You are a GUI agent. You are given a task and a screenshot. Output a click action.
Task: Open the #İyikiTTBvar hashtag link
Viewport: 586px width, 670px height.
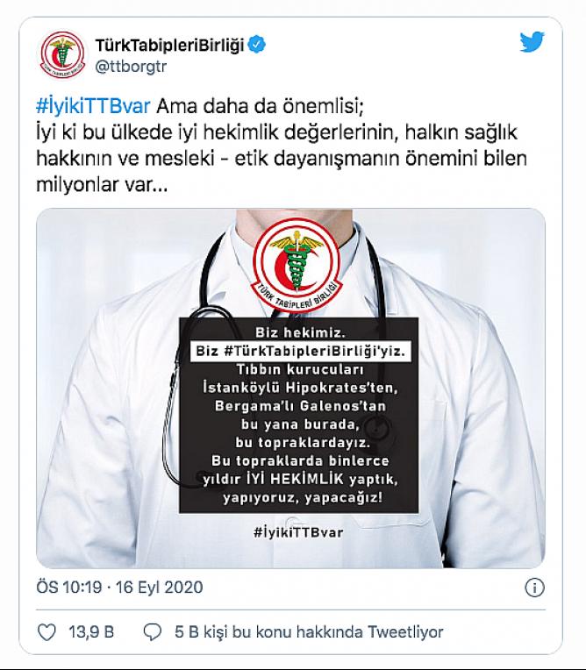tap(93, 106)
